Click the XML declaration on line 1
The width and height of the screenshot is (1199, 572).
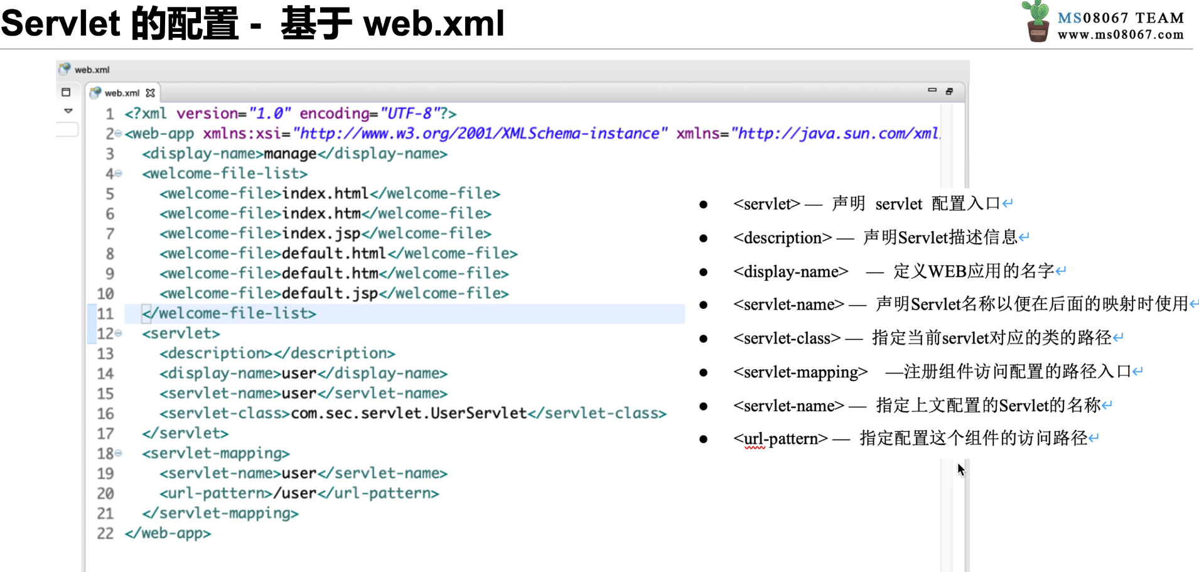coord(291,114)
